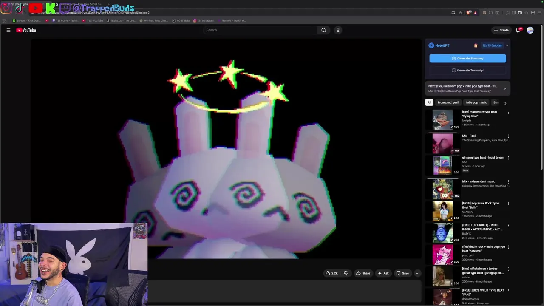Click the Create button
Screen dimensions: 544x306
click(x=501, y=30)
